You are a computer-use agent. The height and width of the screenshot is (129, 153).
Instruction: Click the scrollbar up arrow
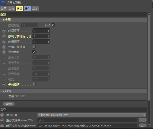click(149, 13)
